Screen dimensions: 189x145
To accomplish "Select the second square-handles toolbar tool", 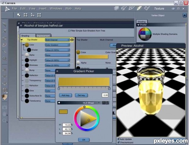I will (x=26, y=15).
